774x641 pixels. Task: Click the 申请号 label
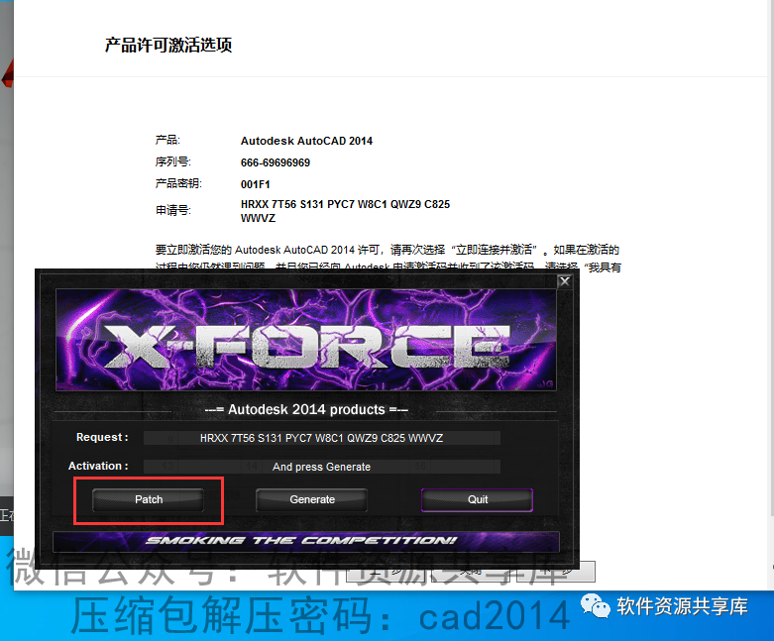172,210
